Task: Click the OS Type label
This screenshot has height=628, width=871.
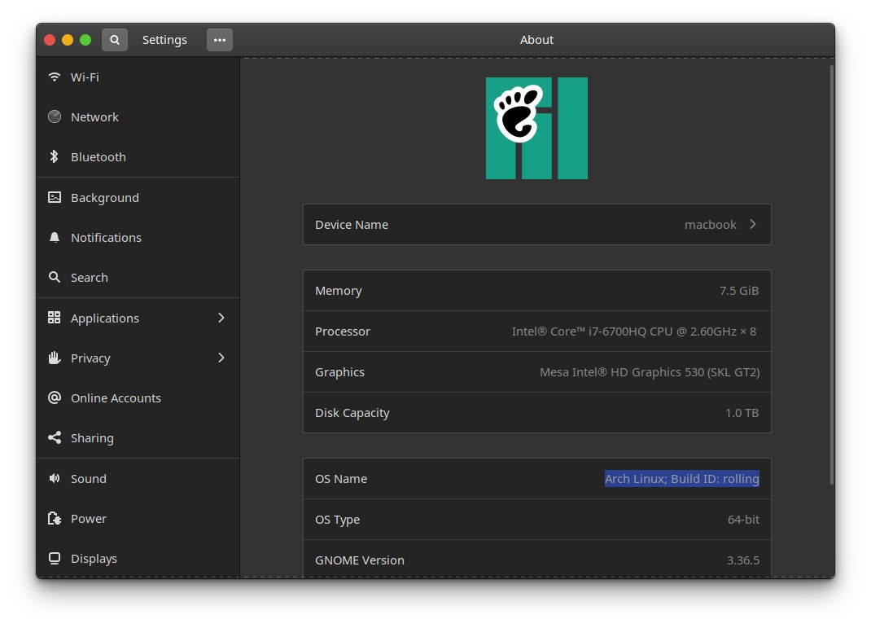Action: (x=337, y=520)
